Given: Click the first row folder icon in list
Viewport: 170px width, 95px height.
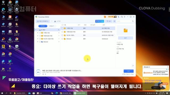Looking at the screenshot, I should click(x=65, y=28).
